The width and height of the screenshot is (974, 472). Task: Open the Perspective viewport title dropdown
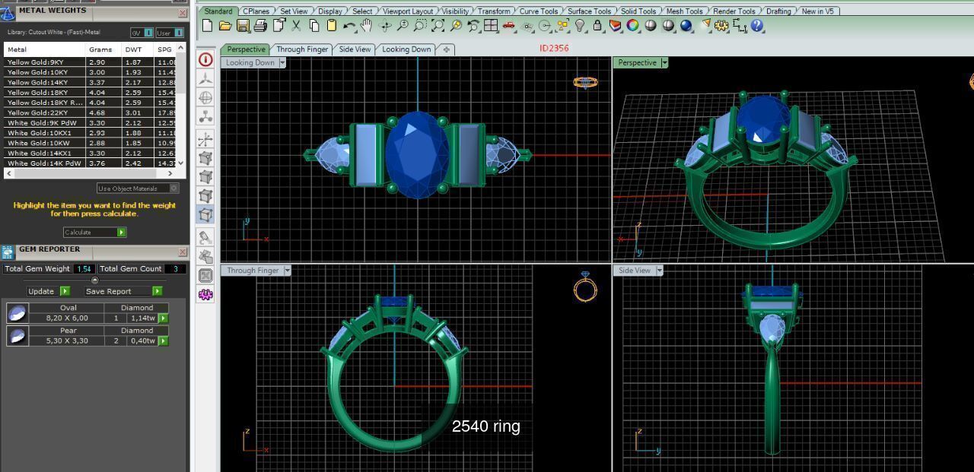pos(664,63)
